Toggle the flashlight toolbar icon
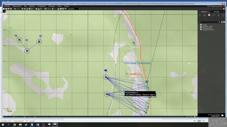 point(63,9)
